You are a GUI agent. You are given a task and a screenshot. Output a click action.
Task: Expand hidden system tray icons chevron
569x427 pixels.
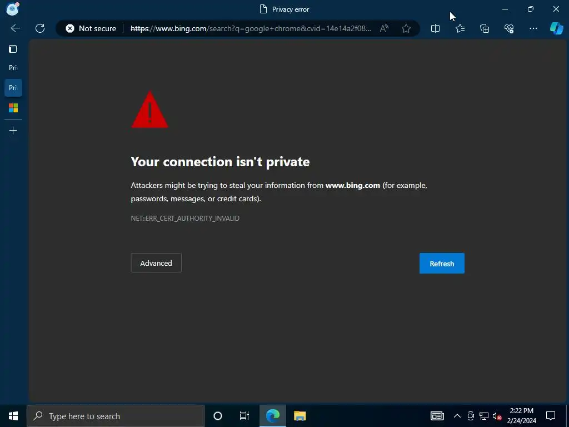click(x=457, y=416)
